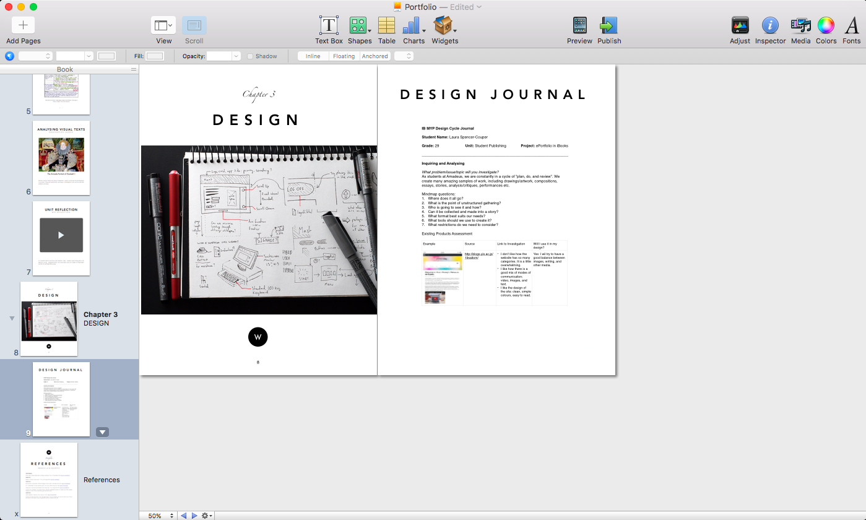This screenshot has height=520, width=866.
Task: Open the Adjust image panel
Action: pyautogui.click(x=740, y=25)
